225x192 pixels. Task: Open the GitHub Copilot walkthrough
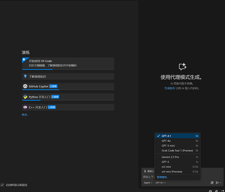[68, 86]
